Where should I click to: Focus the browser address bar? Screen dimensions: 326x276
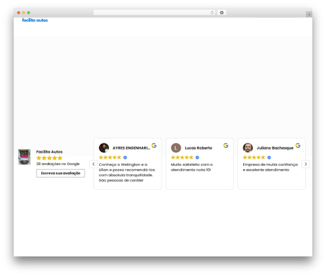[x=154, y=12]
